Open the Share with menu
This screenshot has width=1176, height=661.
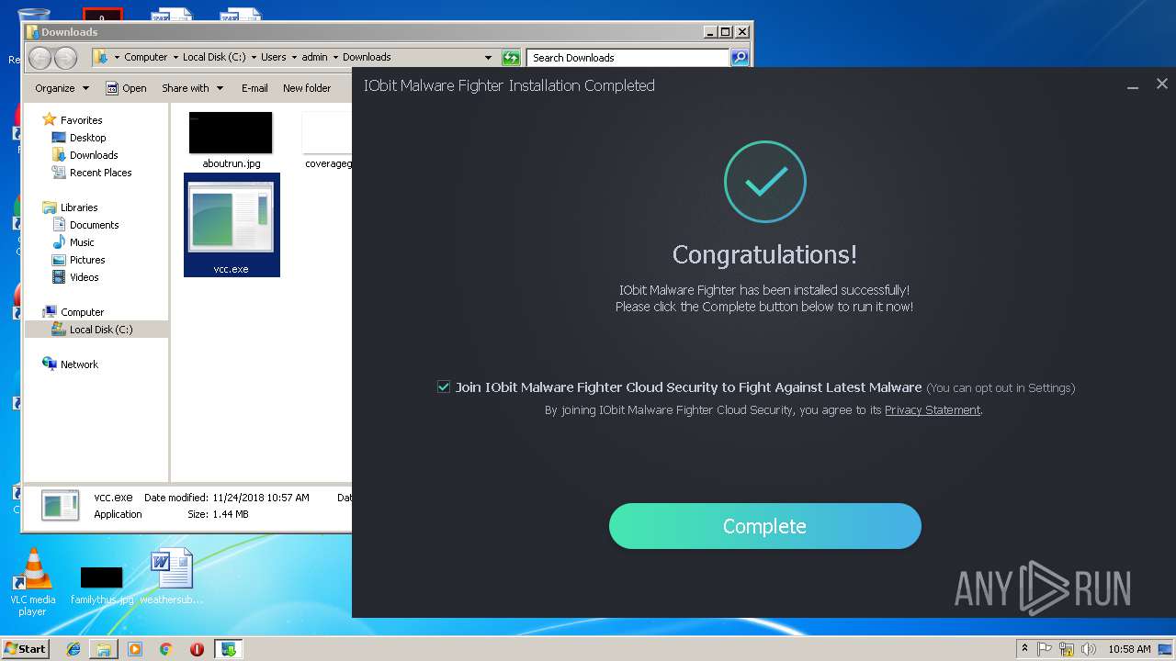click(x=192, y=88)
